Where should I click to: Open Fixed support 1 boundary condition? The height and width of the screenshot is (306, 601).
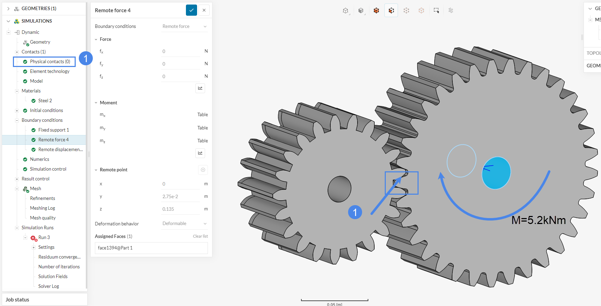tap(53, 130)
